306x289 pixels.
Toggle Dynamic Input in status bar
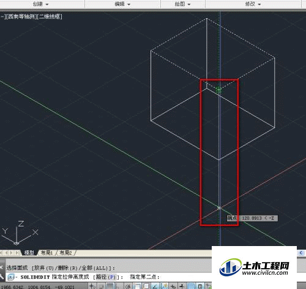click(x=173, y=286)
